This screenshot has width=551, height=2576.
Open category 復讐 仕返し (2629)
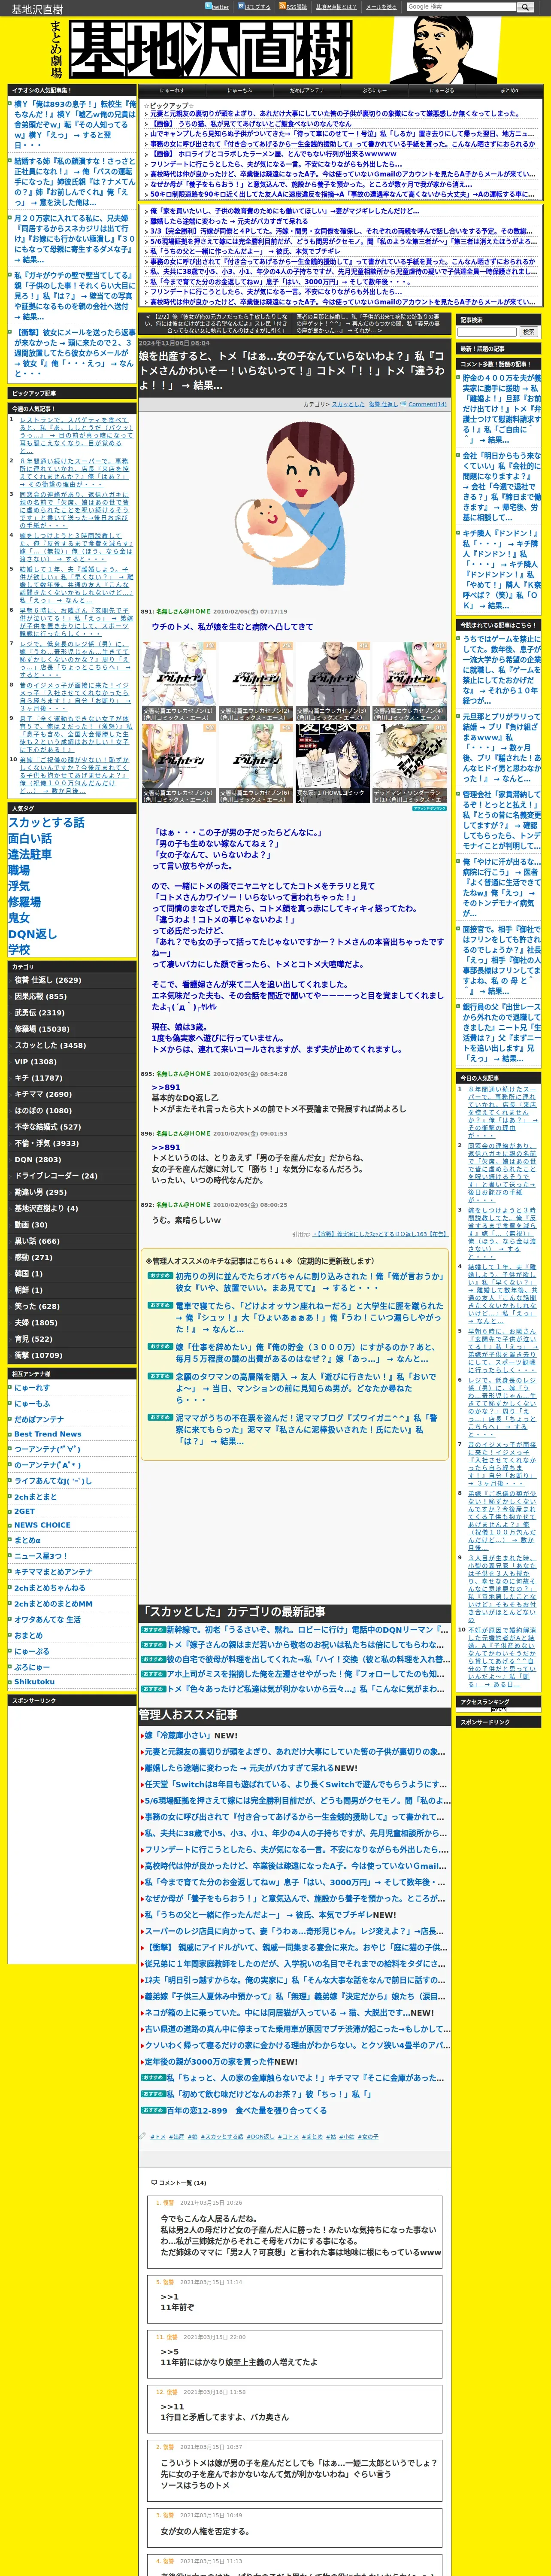[x=48, y=980]
